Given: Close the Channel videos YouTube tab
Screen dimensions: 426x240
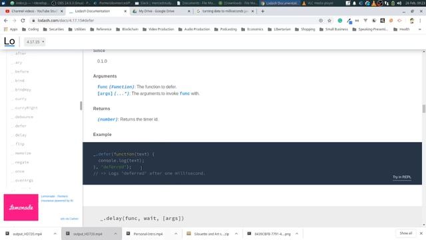Looking at the screenshot, I should (62, 11).
